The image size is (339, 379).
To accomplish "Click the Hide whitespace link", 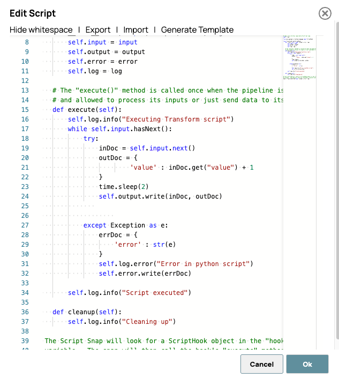I will 41,30.
